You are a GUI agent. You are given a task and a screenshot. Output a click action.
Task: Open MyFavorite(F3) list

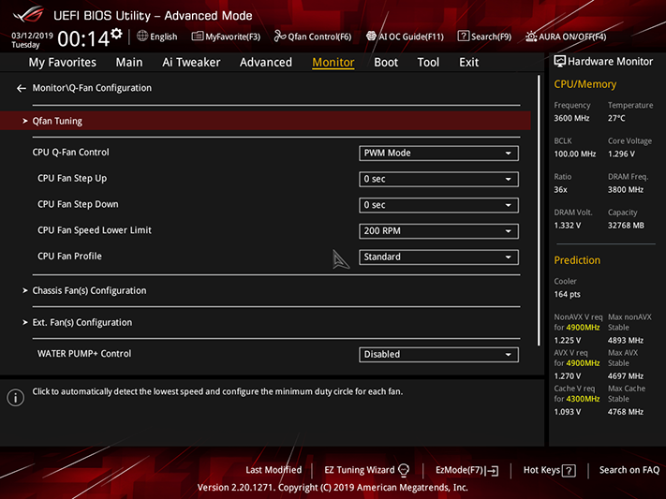tap(226, 37)
